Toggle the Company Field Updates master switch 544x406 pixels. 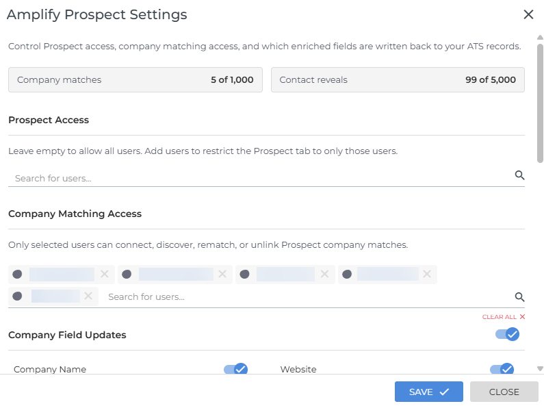507,335
